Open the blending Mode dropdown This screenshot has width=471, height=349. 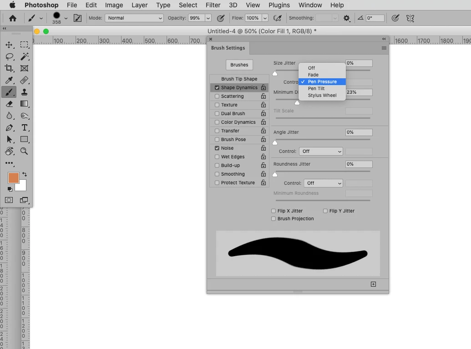[134, 18]
